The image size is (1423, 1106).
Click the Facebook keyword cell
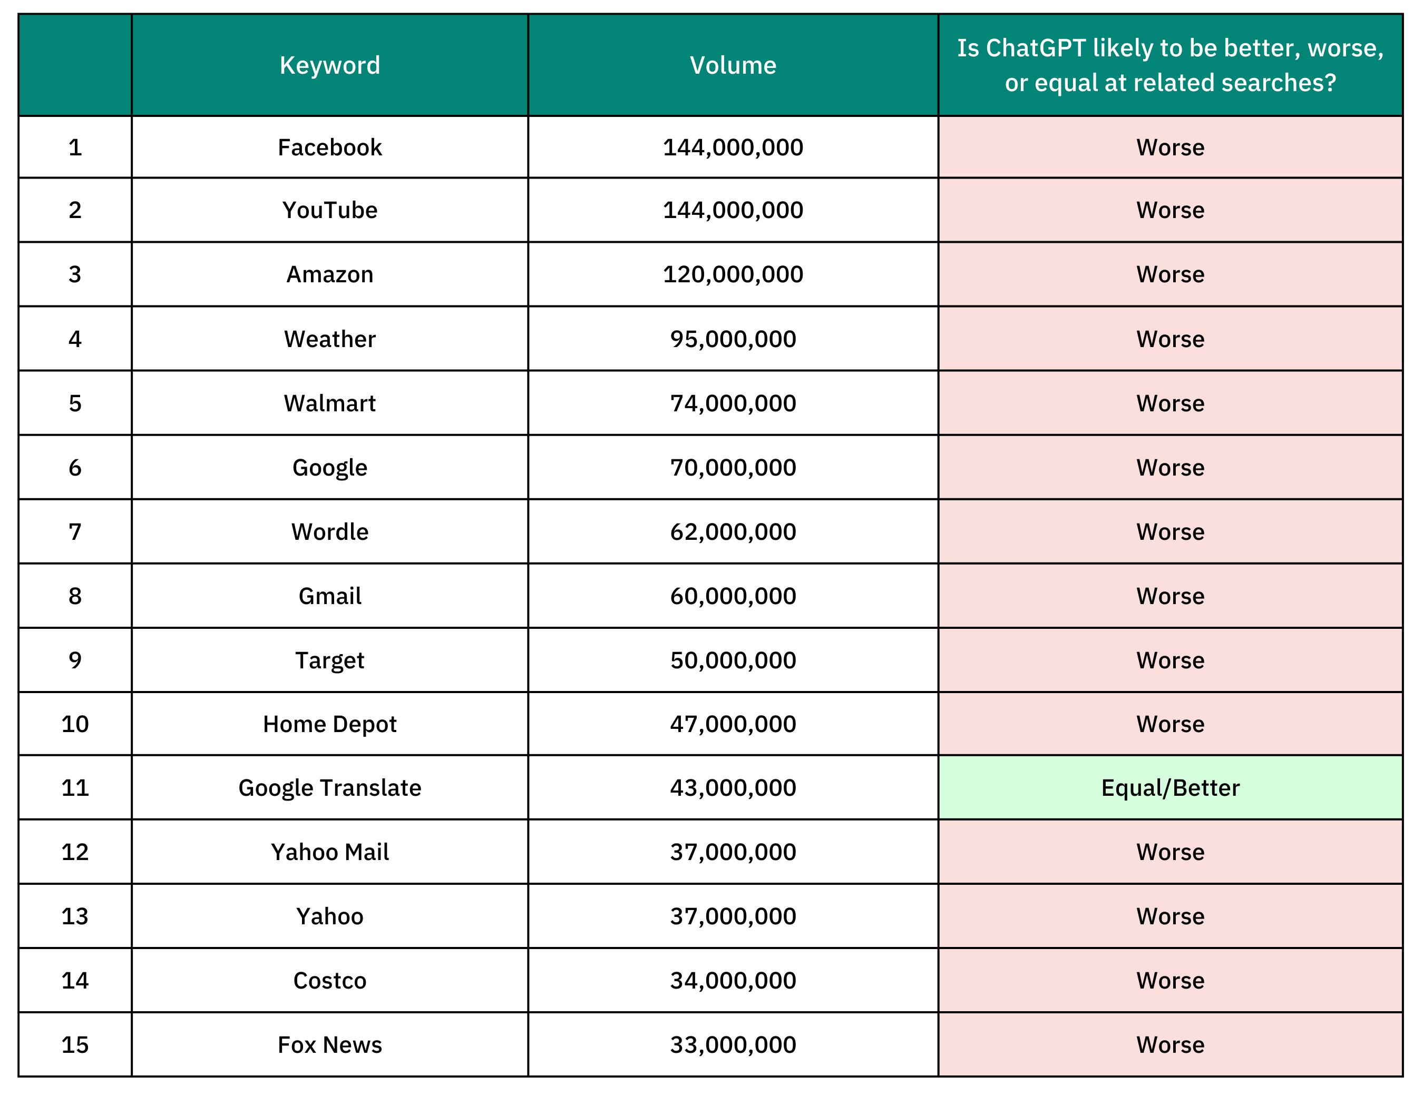pos(330,147)
